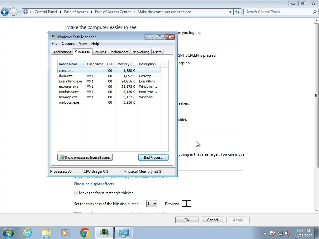Click the Search Control Panel field
Viewport: 319px width, 239px height.
click(x=278, y=12)
